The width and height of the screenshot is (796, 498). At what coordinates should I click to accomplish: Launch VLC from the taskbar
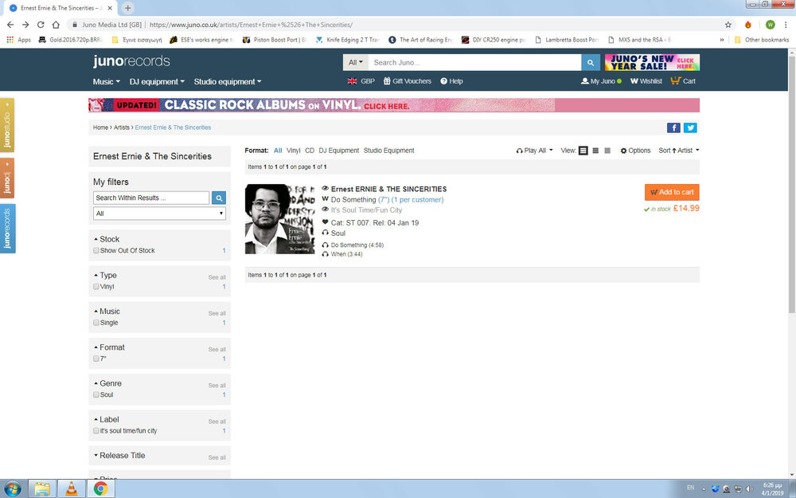click(72, 489)
